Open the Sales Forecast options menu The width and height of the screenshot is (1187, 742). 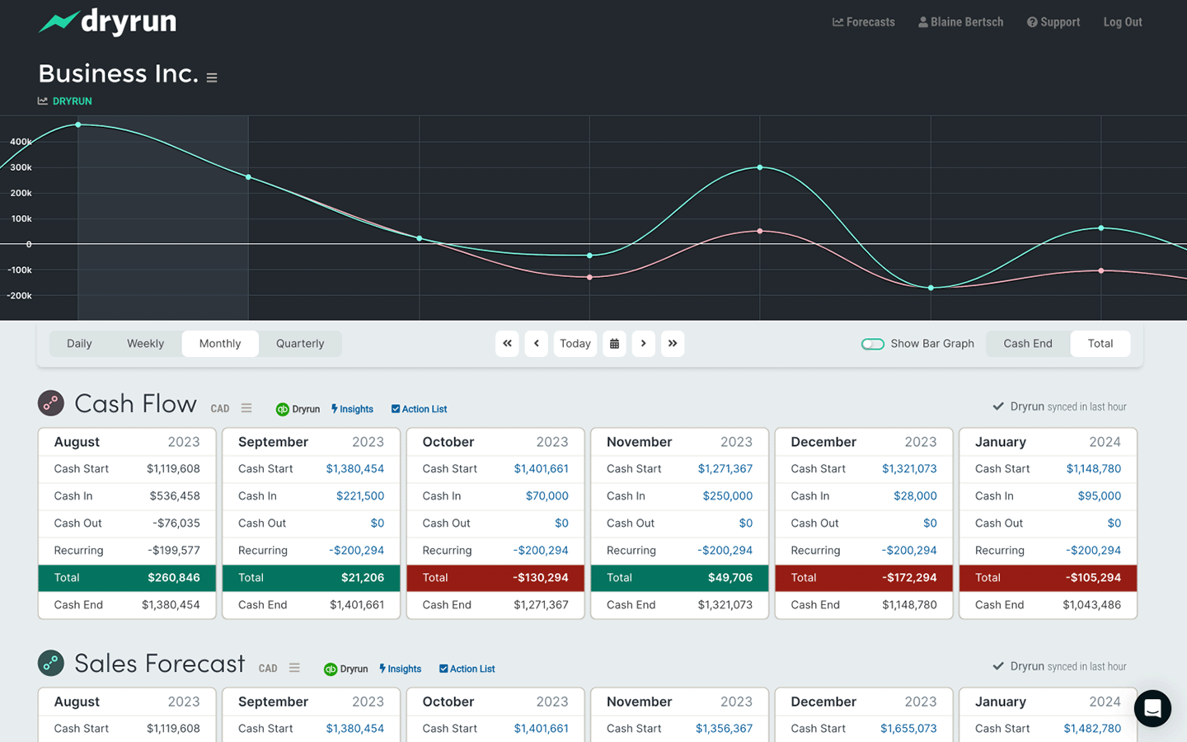[294, 667]
